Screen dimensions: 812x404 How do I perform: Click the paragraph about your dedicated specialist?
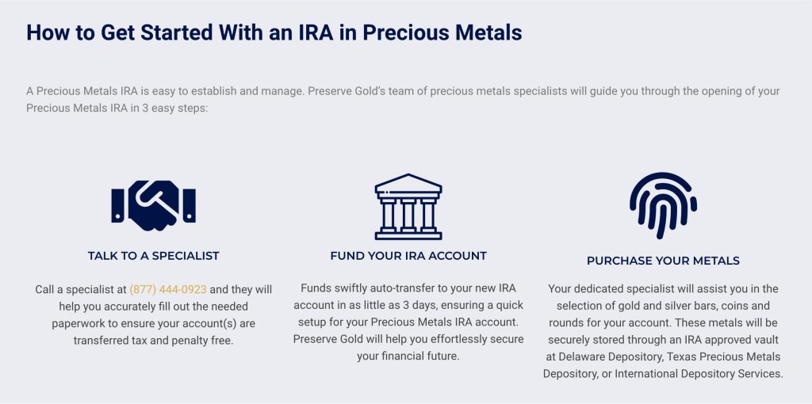click(x=663, y=331)
